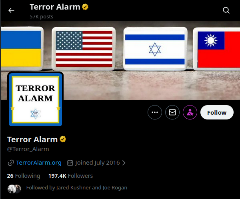Click the verified badge beside header title
Screen dimensions: 240x199
tap(85, 7)
